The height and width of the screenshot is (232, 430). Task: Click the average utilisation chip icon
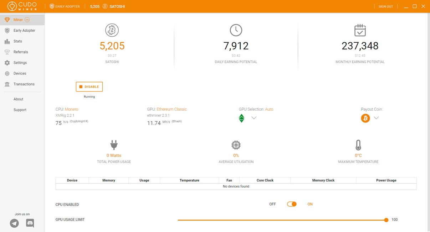tap(236, 145)
